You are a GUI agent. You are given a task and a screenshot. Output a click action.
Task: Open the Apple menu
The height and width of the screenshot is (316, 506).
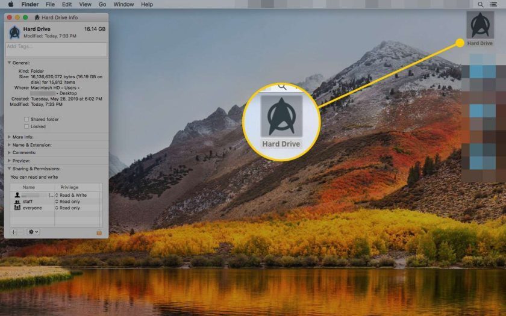(11, 4)
